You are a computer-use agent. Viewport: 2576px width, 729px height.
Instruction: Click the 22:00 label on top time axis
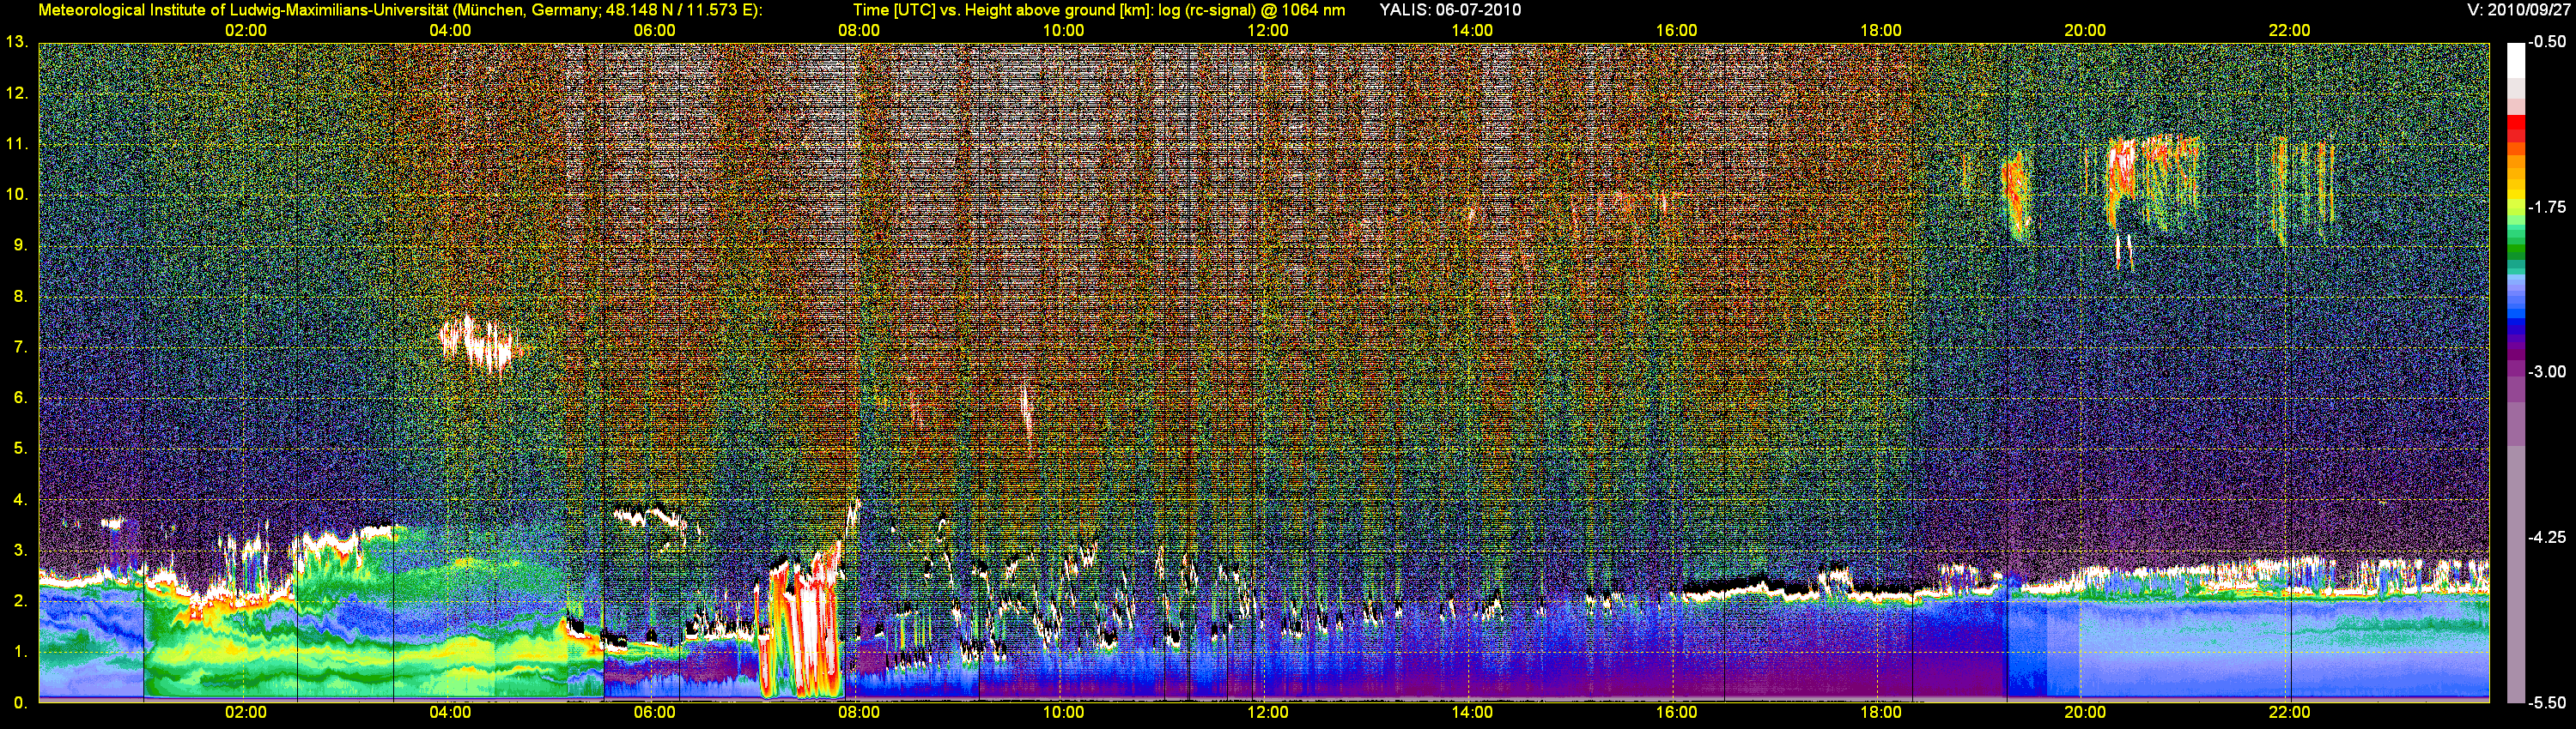coord(2289,31)
